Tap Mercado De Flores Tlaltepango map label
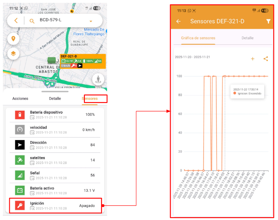278x220 pixels. (89, 32)
